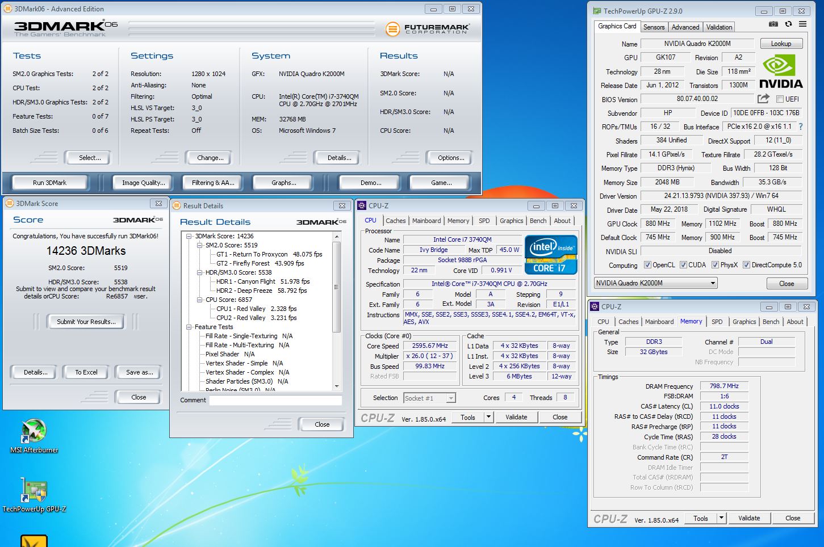This screenshot has height=547, width=824.
Task: Click the Core Speed value 2595.67 MHz
Action: (430, 346)
